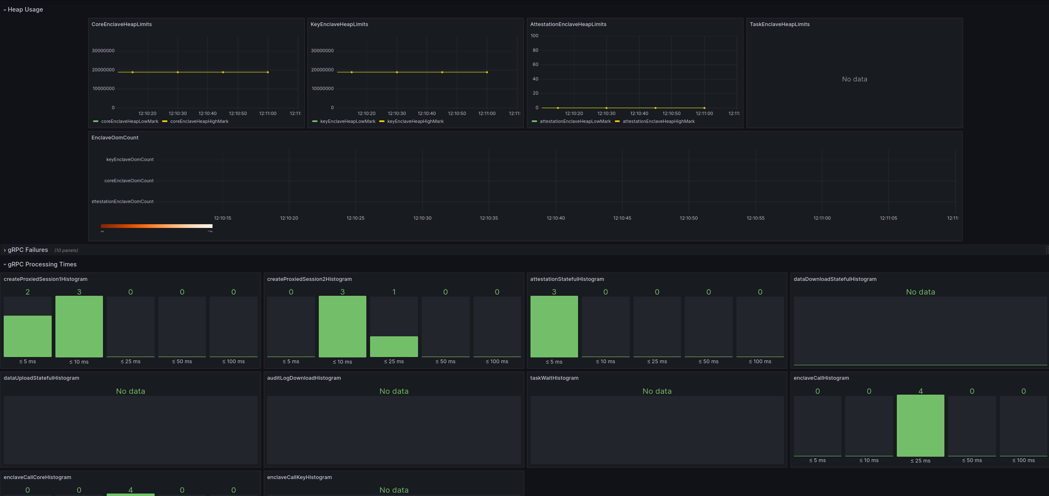Image resolution: width=1049 pixels, height=496 pixels.
Task: Click the Heap Usage row title
Action: [25, 10]
